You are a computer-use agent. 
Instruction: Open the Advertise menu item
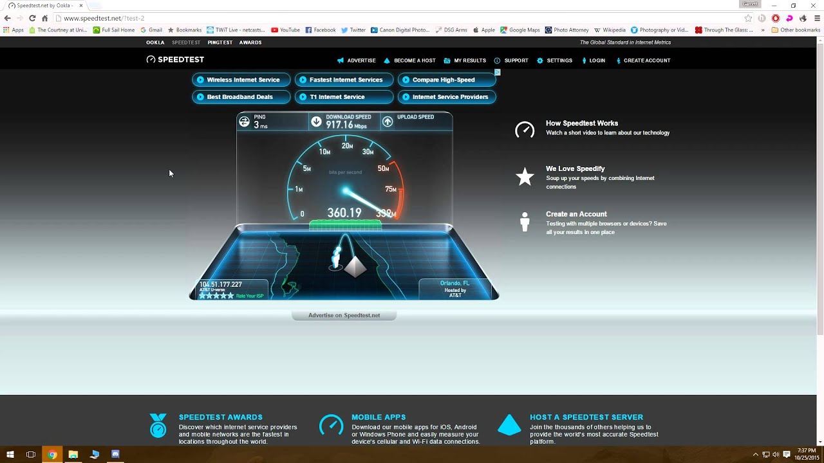click(357, 60)
